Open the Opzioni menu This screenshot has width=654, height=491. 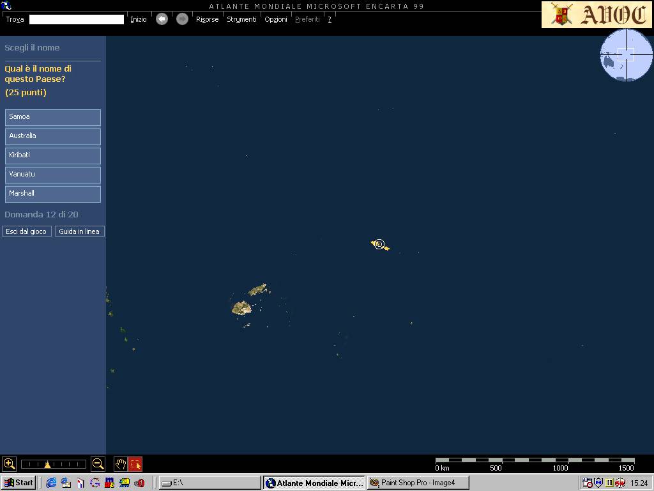pos(276,19)
